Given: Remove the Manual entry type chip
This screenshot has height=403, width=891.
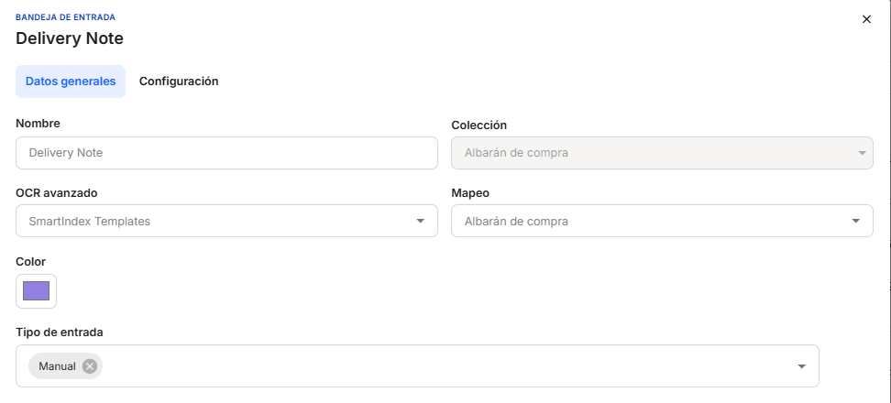Looking at the screenshot, I should [x=89, y=366].
